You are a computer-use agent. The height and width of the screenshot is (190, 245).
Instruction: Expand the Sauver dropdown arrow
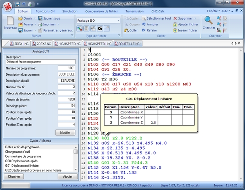(35, 30)
